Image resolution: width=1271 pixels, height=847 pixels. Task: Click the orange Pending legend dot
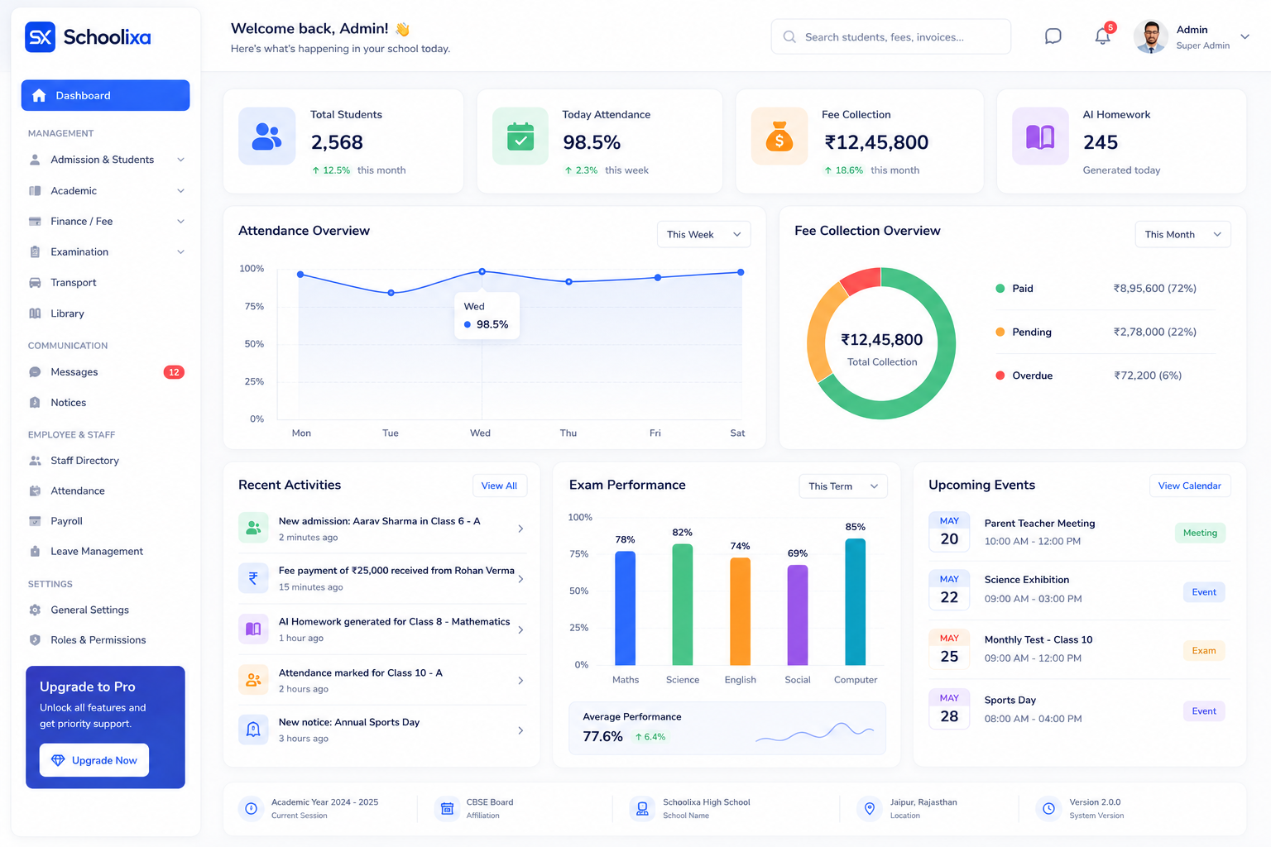tap(1000, 332)
